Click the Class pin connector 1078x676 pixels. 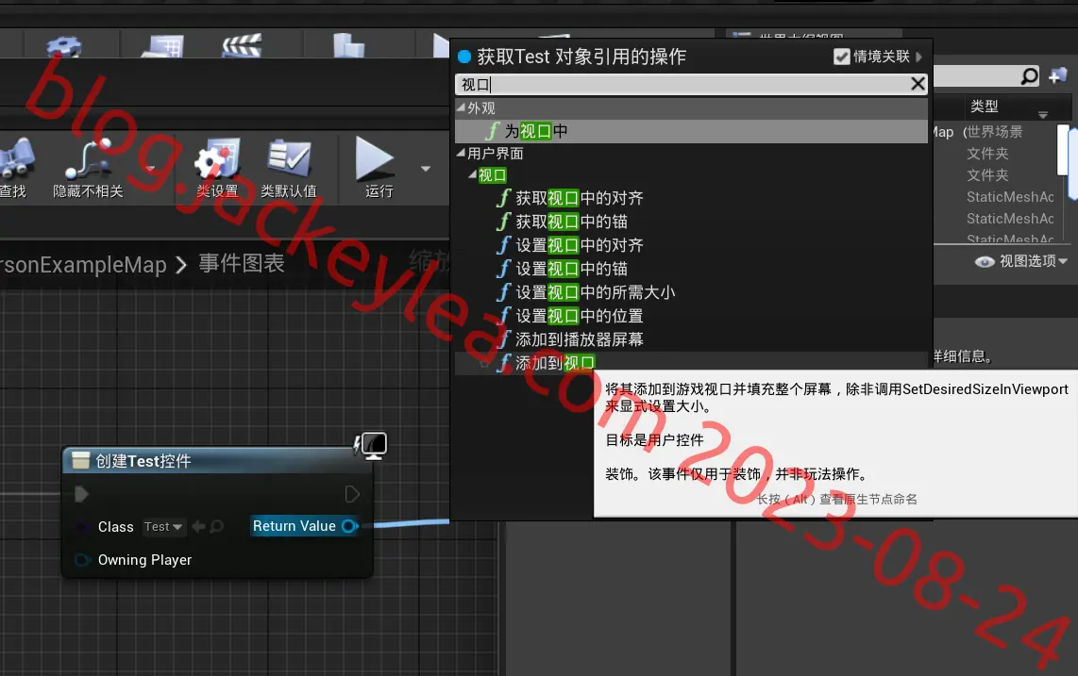coord(82,526)
